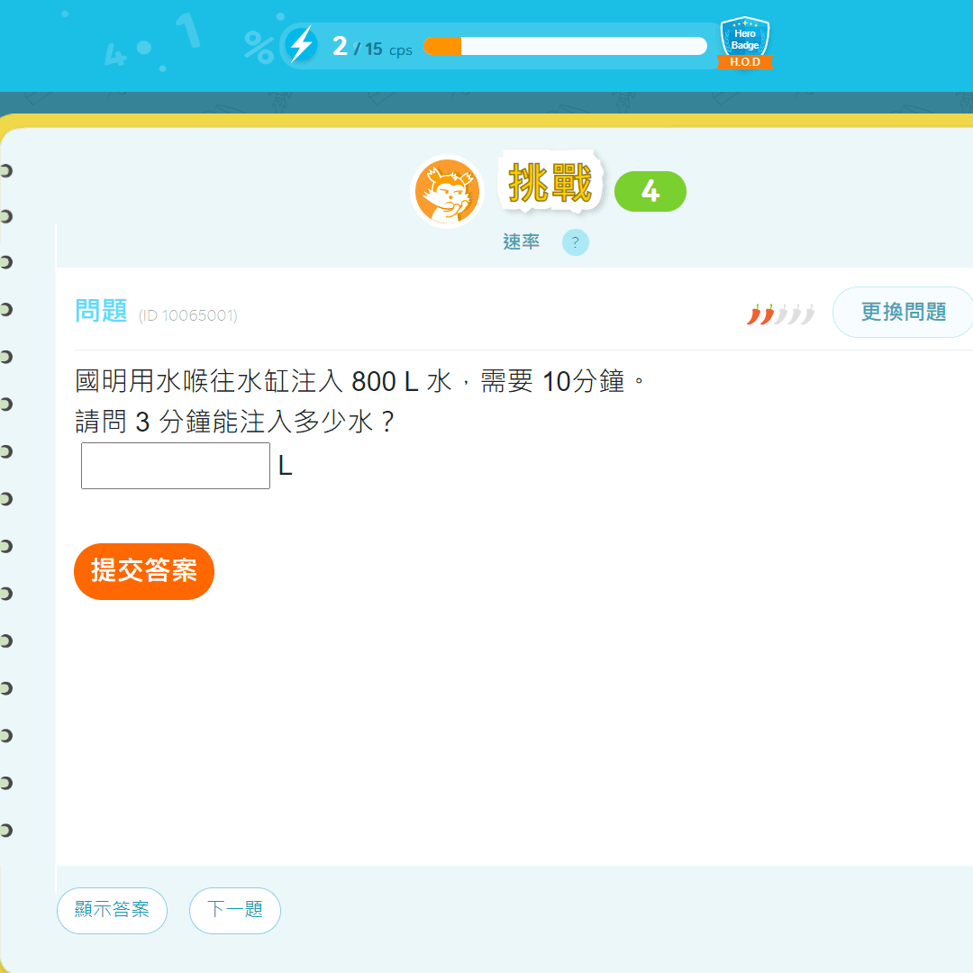
Task: Submit answer with the 提交答案 button
Action: pyautogui.click(x=144, y=571)
